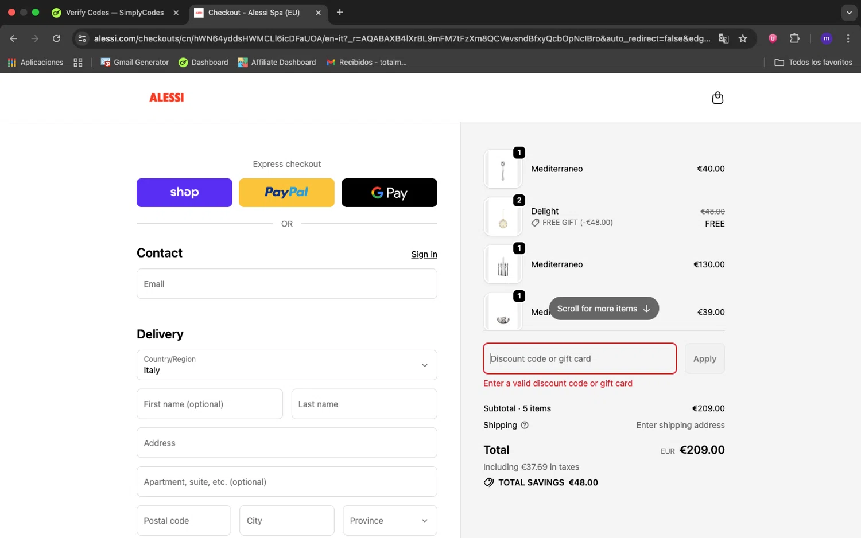
Task: Focus the Email input field
Action: (286, 284)
